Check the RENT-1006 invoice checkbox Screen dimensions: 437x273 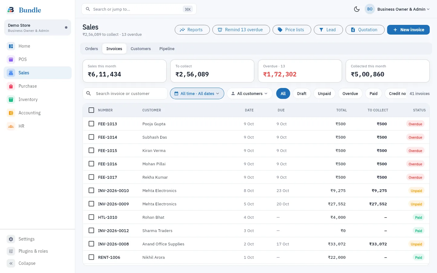91,257
